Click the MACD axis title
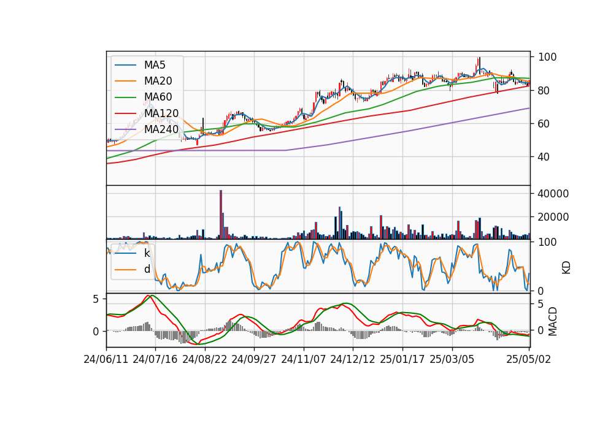Screen dimensions: 589x423 553,321
